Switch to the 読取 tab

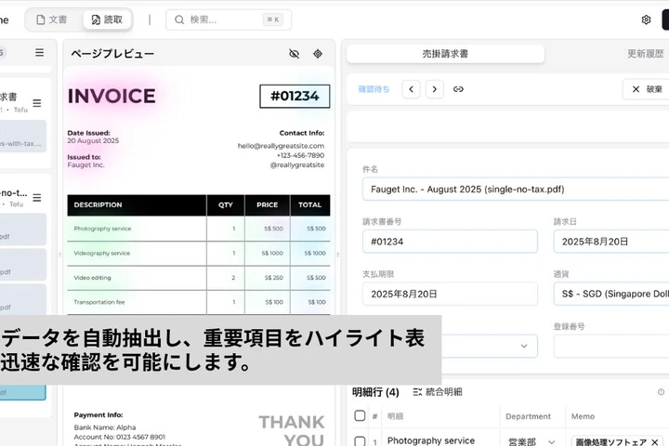click(108, 20)
